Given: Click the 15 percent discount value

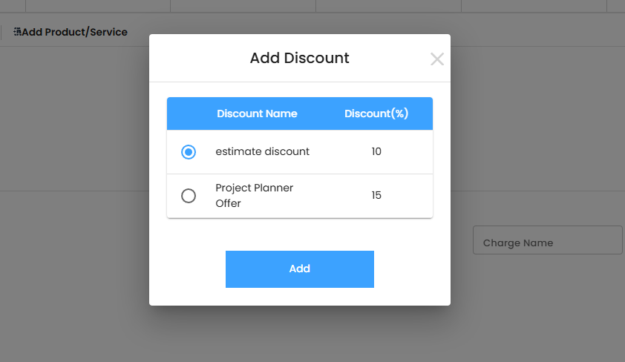Looking at the screenshot, I should click(x=376, y=195).
